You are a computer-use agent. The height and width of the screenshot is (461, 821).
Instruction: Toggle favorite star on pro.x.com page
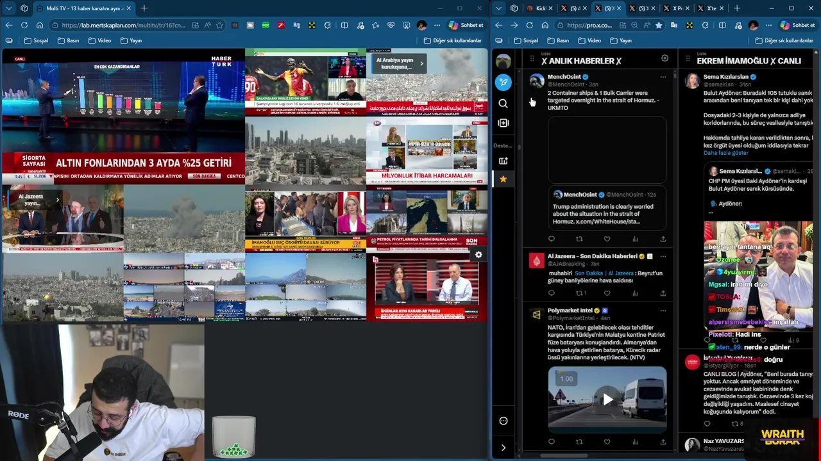pyautogui.click(x=658, y=25)
